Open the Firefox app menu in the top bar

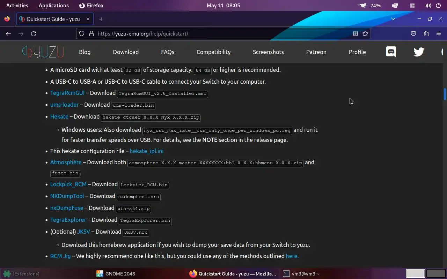pos(91,6)
